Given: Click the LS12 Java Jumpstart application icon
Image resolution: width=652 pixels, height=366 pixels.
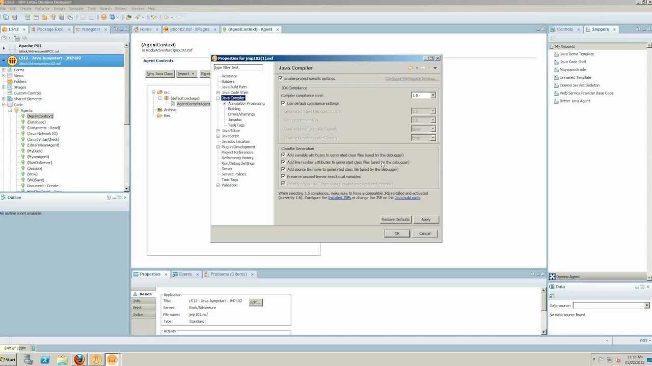Looking at the screenshot, I should click(12, 60).
